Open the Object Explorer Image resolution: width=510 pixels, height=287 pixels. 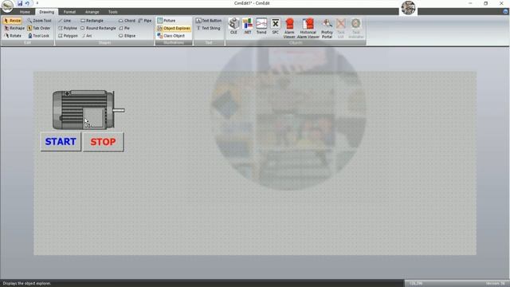click(174, 29)
